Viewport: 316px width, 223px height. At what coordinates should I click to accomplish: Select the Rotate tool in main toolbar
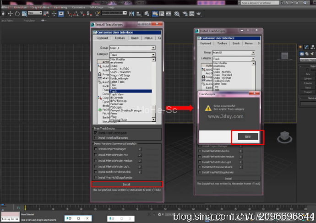point(17,13)
